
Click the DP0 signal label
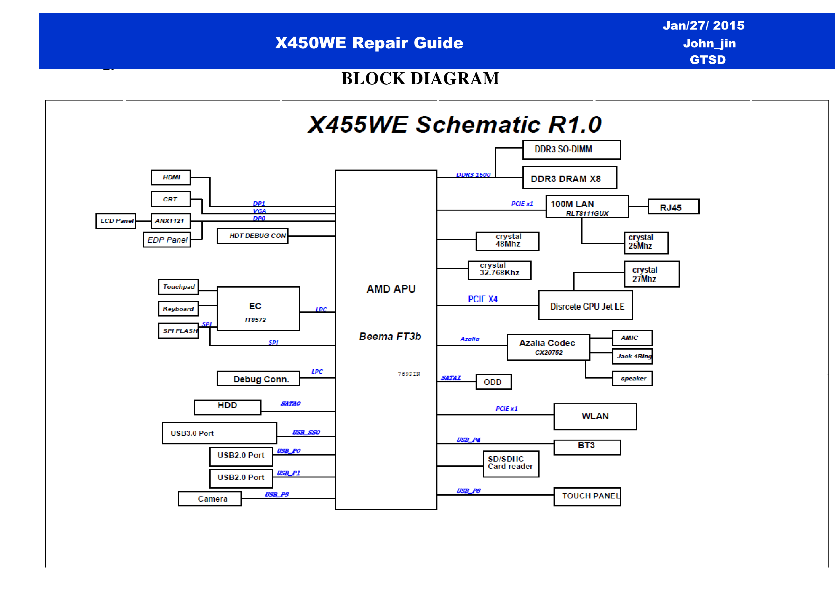259,218
